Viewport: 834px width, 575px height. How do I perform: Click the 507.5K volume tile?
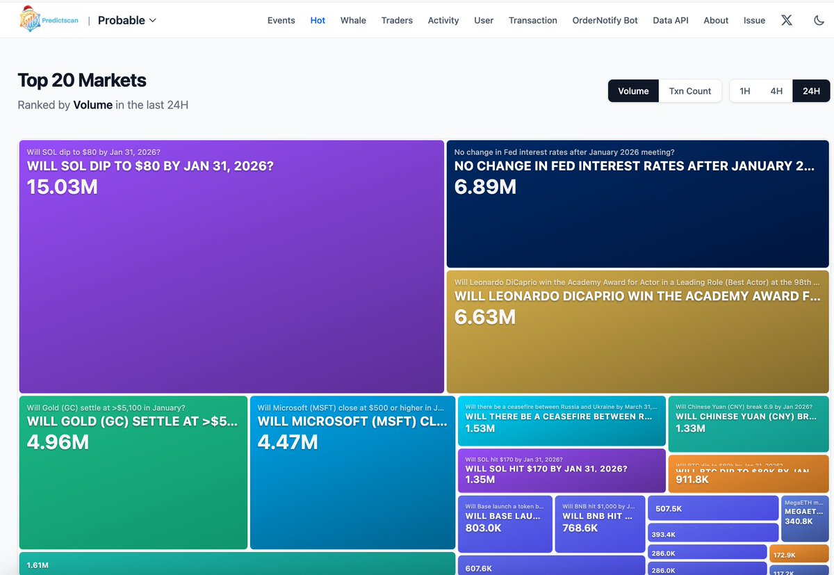click(713, 508)
